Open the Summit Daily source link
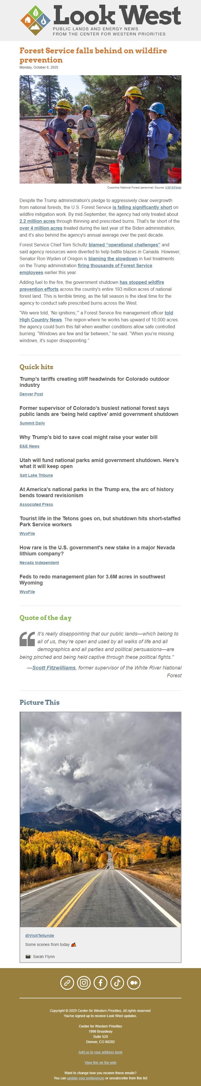Image resolution: width=201 pixels, height=1086 pixels. click(x=32, y=423)
